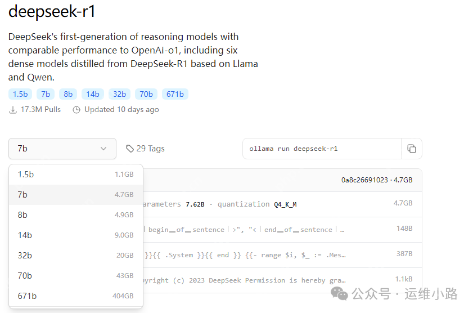Open the blue 671b tag pill
Screen dimensions: 473x313
pos(175,94)
